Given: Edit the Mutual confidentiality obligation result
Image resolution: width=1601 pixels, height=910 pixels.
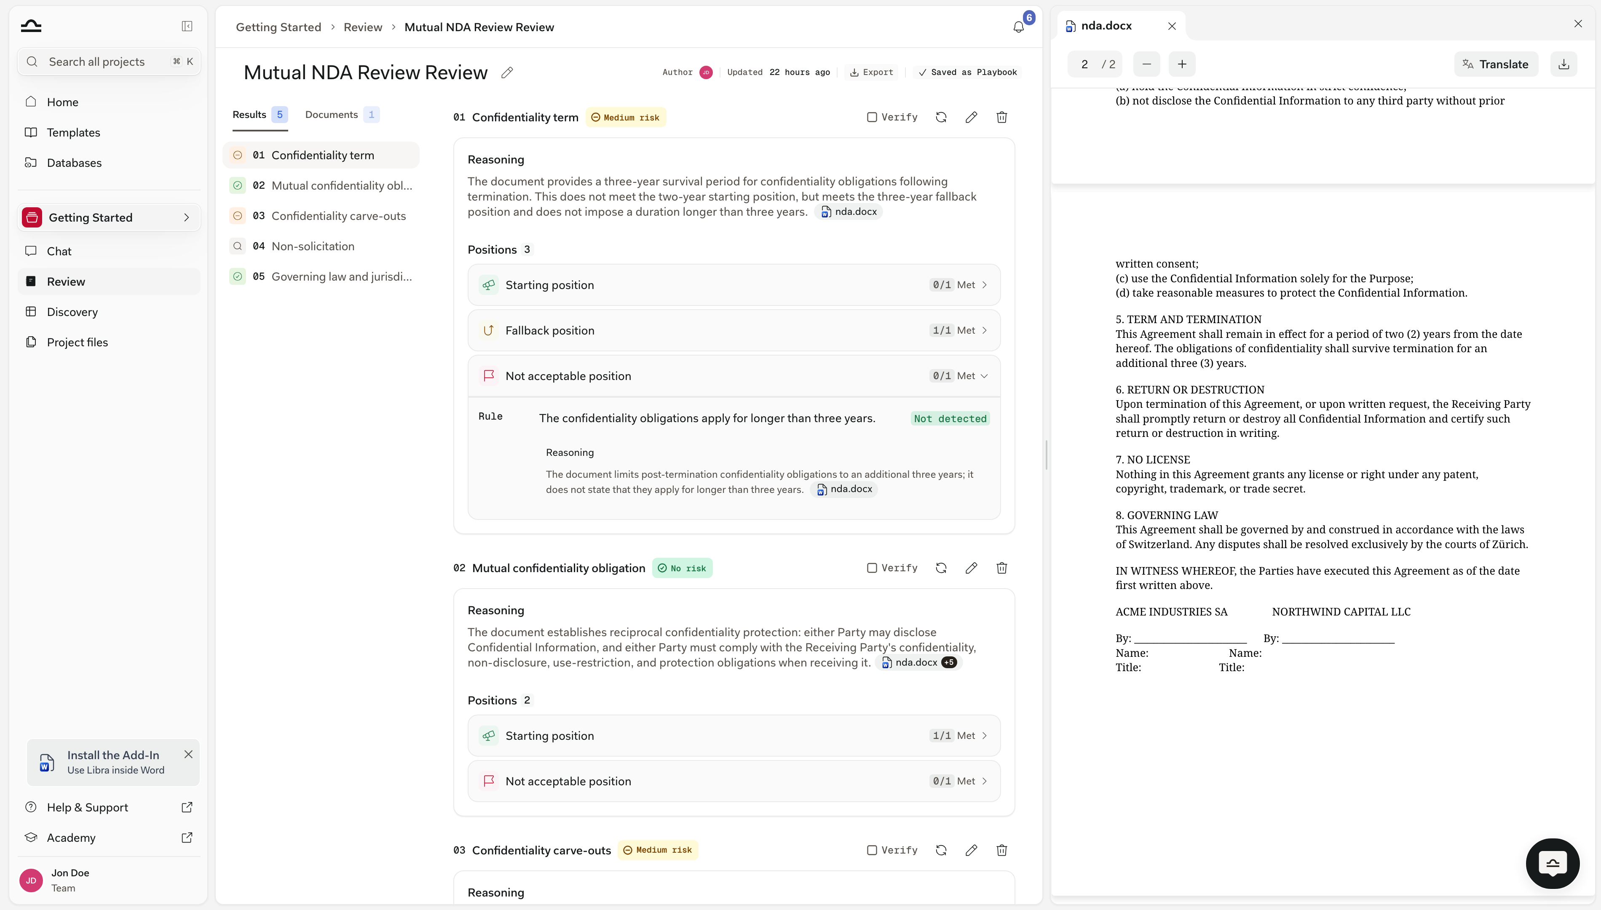Looking at the screenshot, I should [971, 568].
